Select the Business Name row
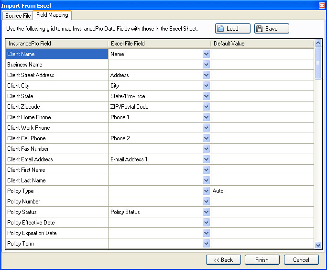The image size is (327, 270). pos(57,65)
